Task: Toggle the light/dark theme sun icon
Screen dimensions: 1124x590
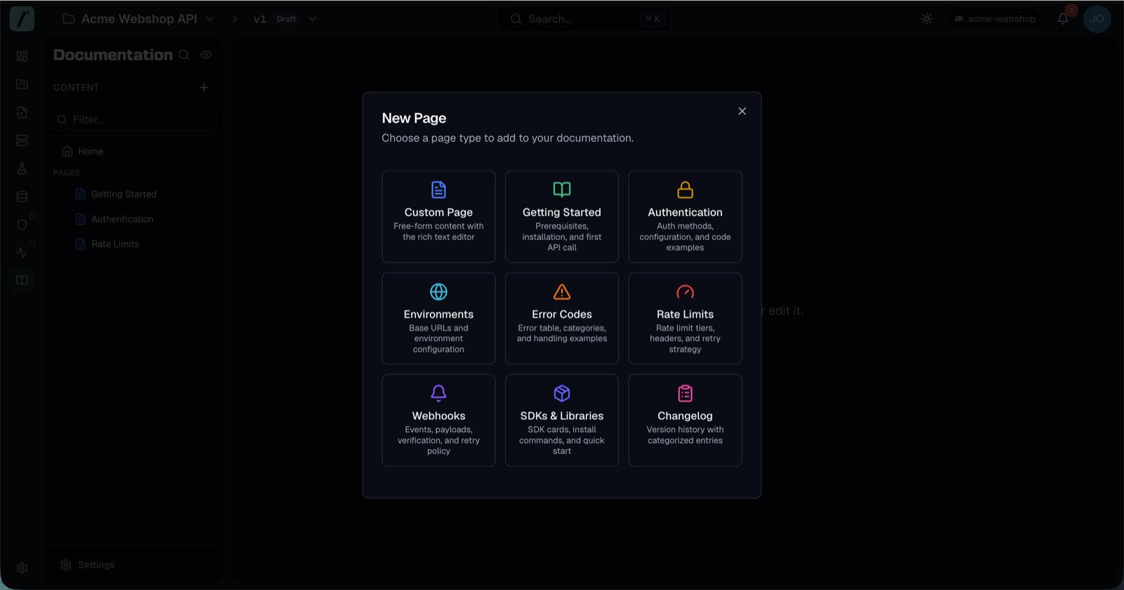Action: coord(927,19)
